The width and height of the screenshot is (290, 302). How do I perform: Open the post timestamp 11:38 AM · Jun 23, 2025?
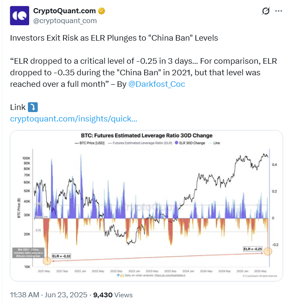[48, 295]
